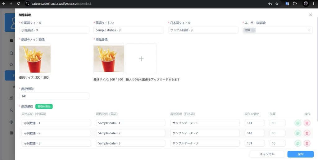
Task: Expand the ユーザー端菜單 dropdown arrow
Action: pos(309,30)
